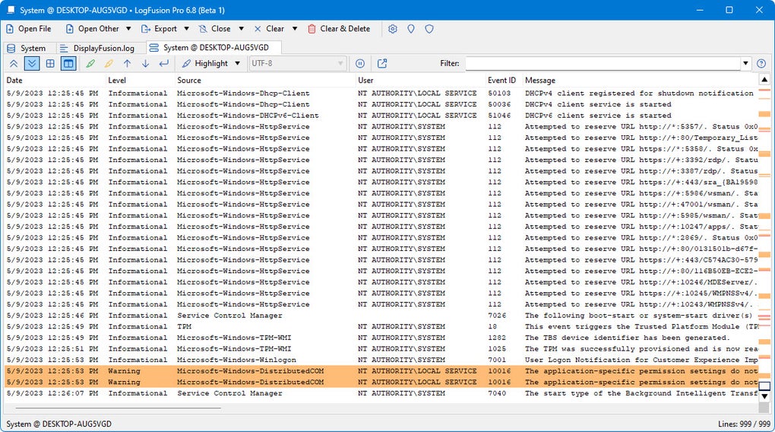
Task: Click the horizontal scrollbar thumb
Action: 118,408
